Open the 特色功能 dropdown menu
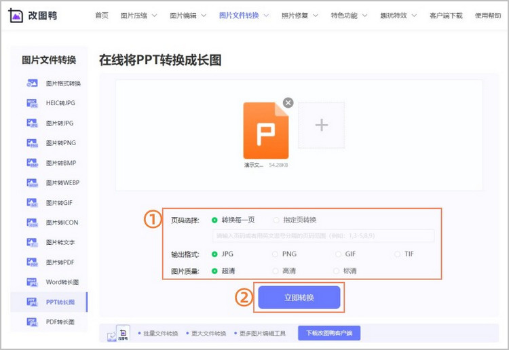The width and height of the screenshot is (509, 350). click(349, 16)
